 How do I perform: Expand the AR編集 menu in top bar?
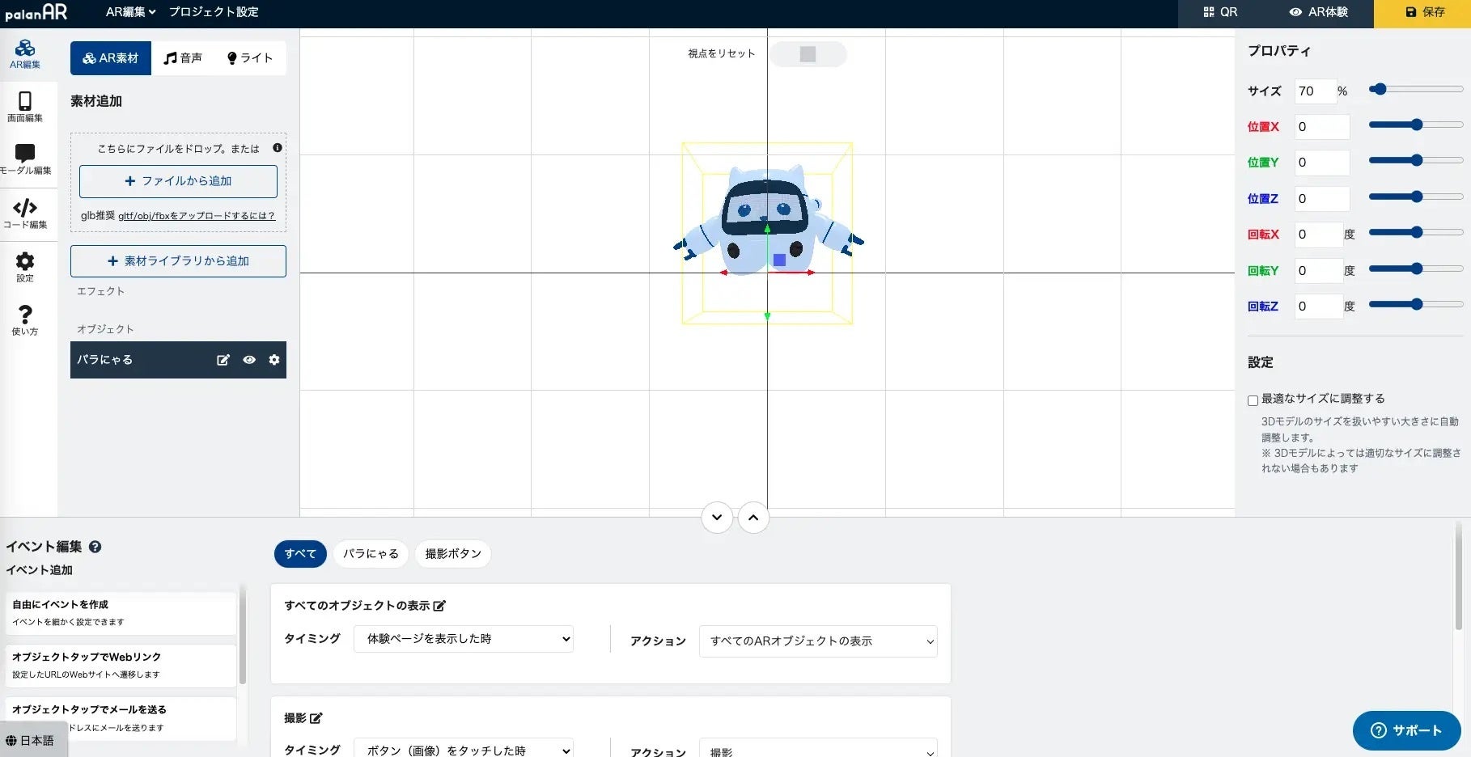(x=130, y=12)
